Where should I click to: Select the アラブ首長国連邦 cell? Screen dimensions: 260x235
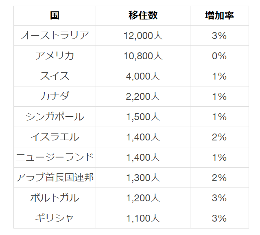point(55,178)
